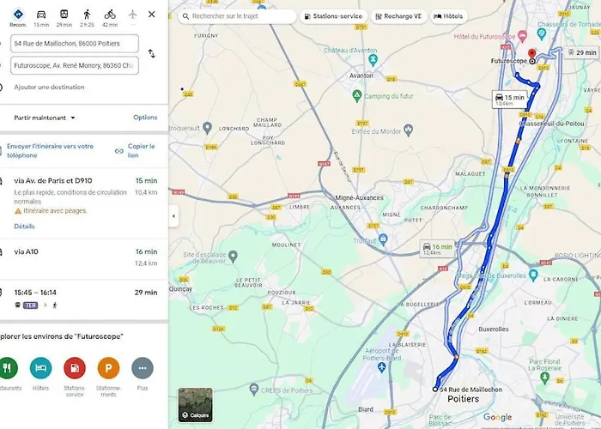Select the Recharge VE chip
Viewport: 601px width, 429px height.
click(x=398, y=16)
